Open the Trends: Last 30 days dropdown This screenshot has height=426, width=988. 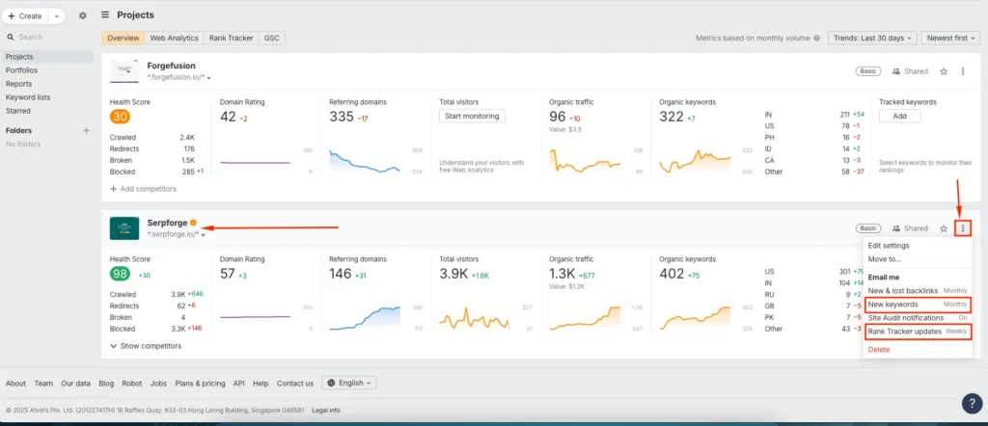pos(871,38)
